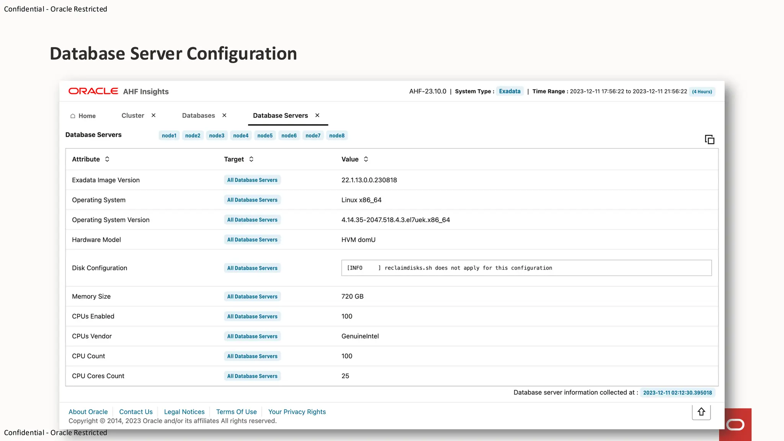Viewport: 784px width, 441px height.
Task: Click the Exadata Image Version attribute
Action: point(106,180)
